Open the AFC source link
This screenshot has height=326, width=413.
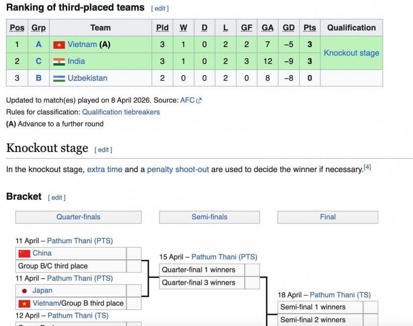tap(187, 100)
